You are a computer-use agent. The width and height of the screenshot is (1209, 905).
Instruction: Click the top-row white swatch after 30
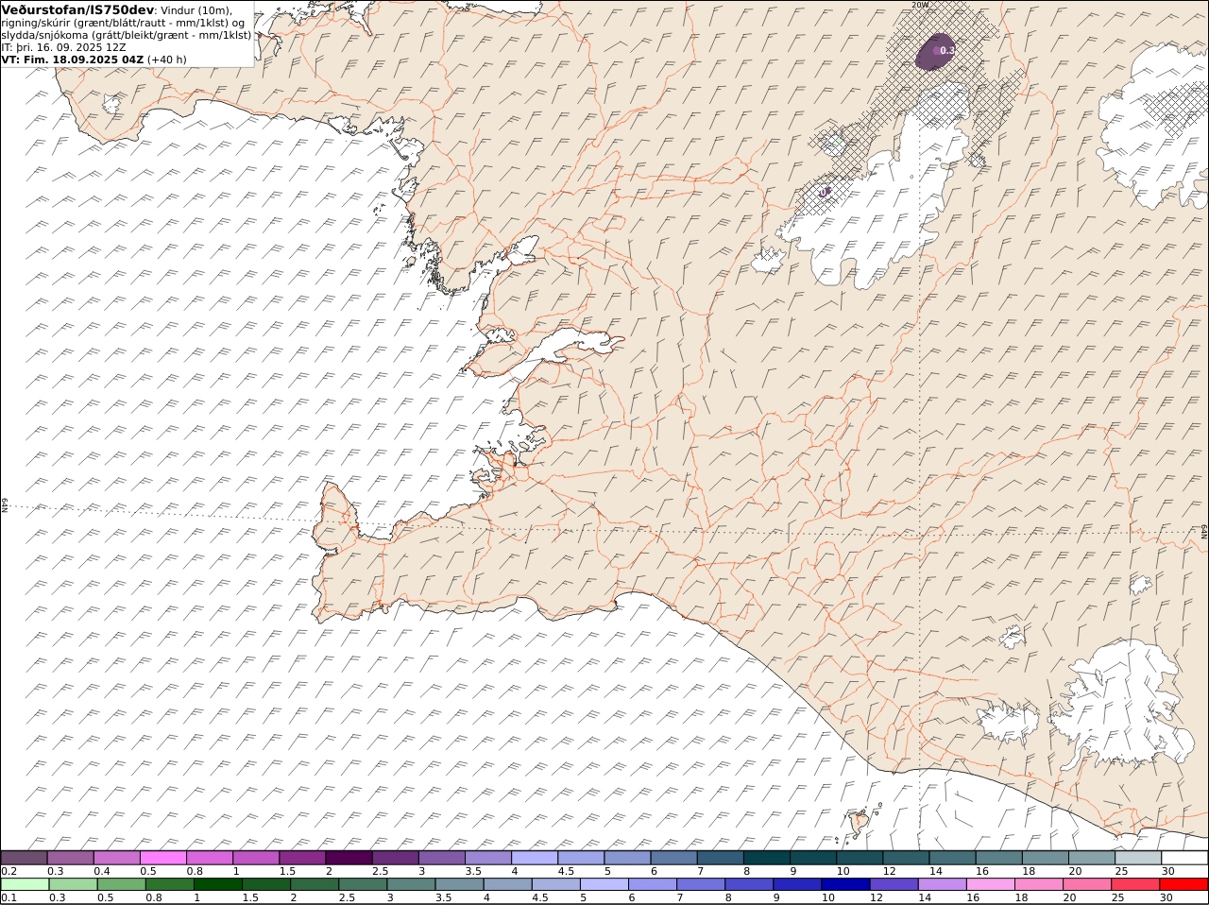(1184, 858)
